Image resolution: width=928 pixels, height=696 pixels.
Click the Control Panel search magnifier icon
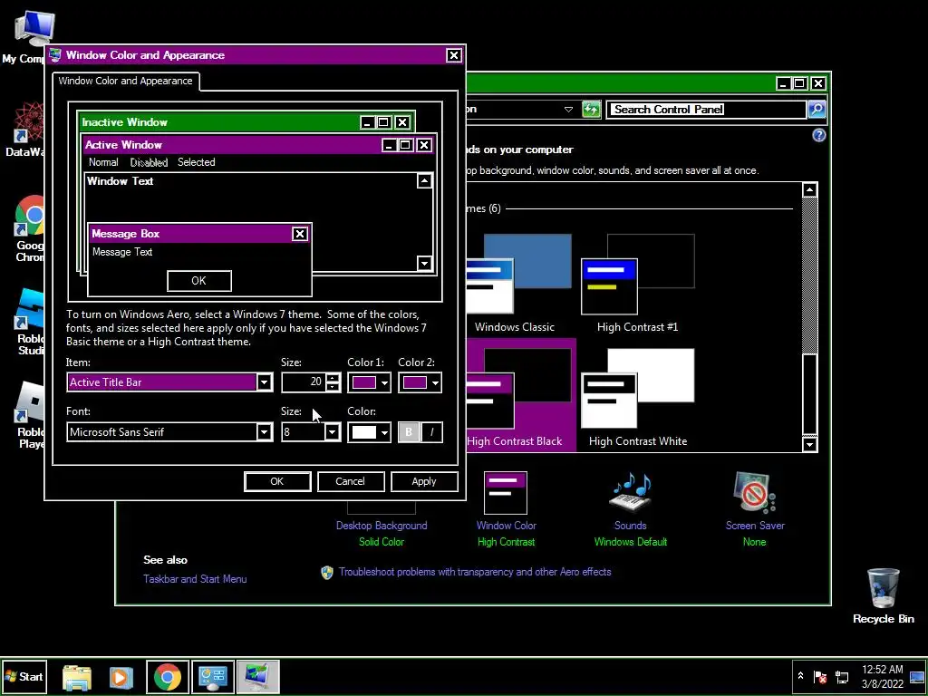[817, 109]
